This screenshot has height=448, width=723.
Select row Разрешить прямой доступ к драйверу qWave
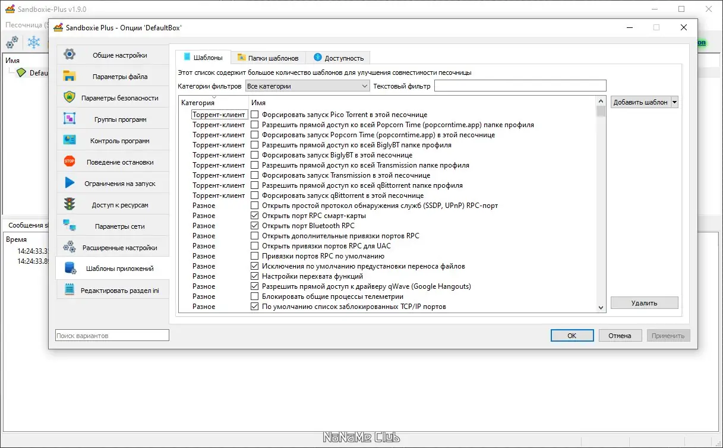click(x=387, y=286)
